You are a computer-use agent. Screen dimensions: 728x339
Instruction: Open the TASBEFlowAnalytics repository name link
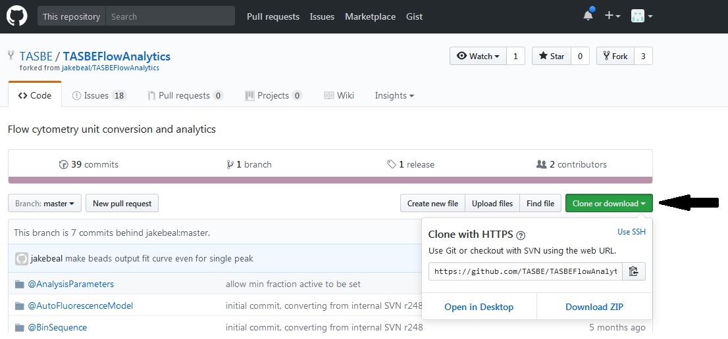(117, 56)
